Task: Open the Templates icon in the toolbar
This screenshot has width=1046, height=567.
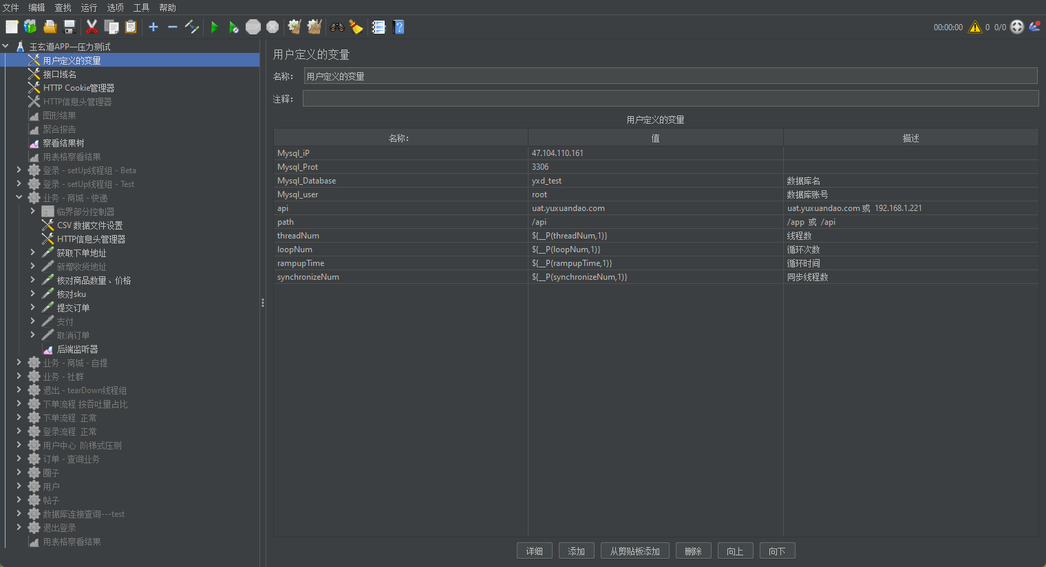Action: point(30,27)
